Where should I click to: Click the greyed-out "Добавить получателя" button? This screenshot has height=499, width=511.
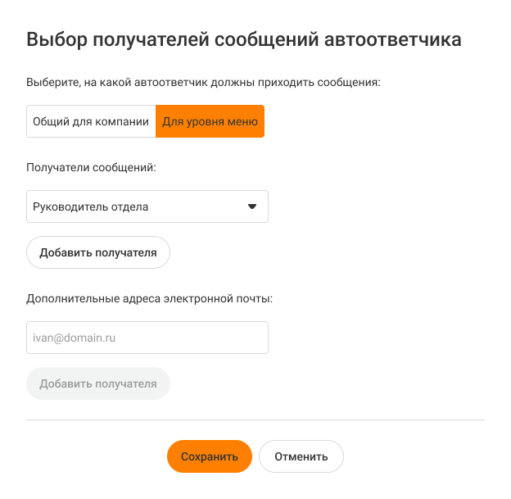tap(98, 383)
